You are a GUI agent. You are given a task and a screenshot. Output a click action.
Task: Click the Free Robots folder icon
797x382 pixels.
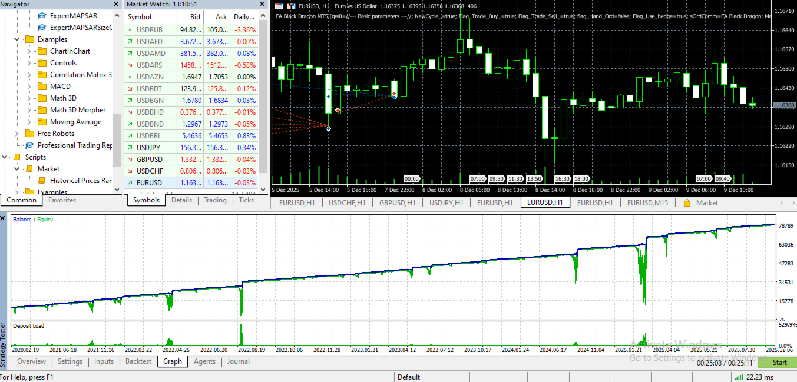pos(29,134)
